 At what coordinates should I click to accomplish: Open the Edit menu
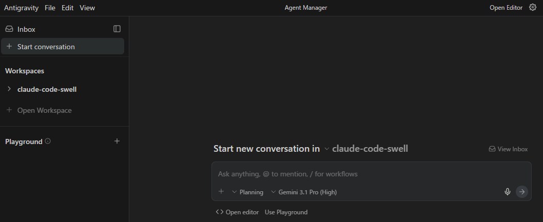(x=67, y=8)
